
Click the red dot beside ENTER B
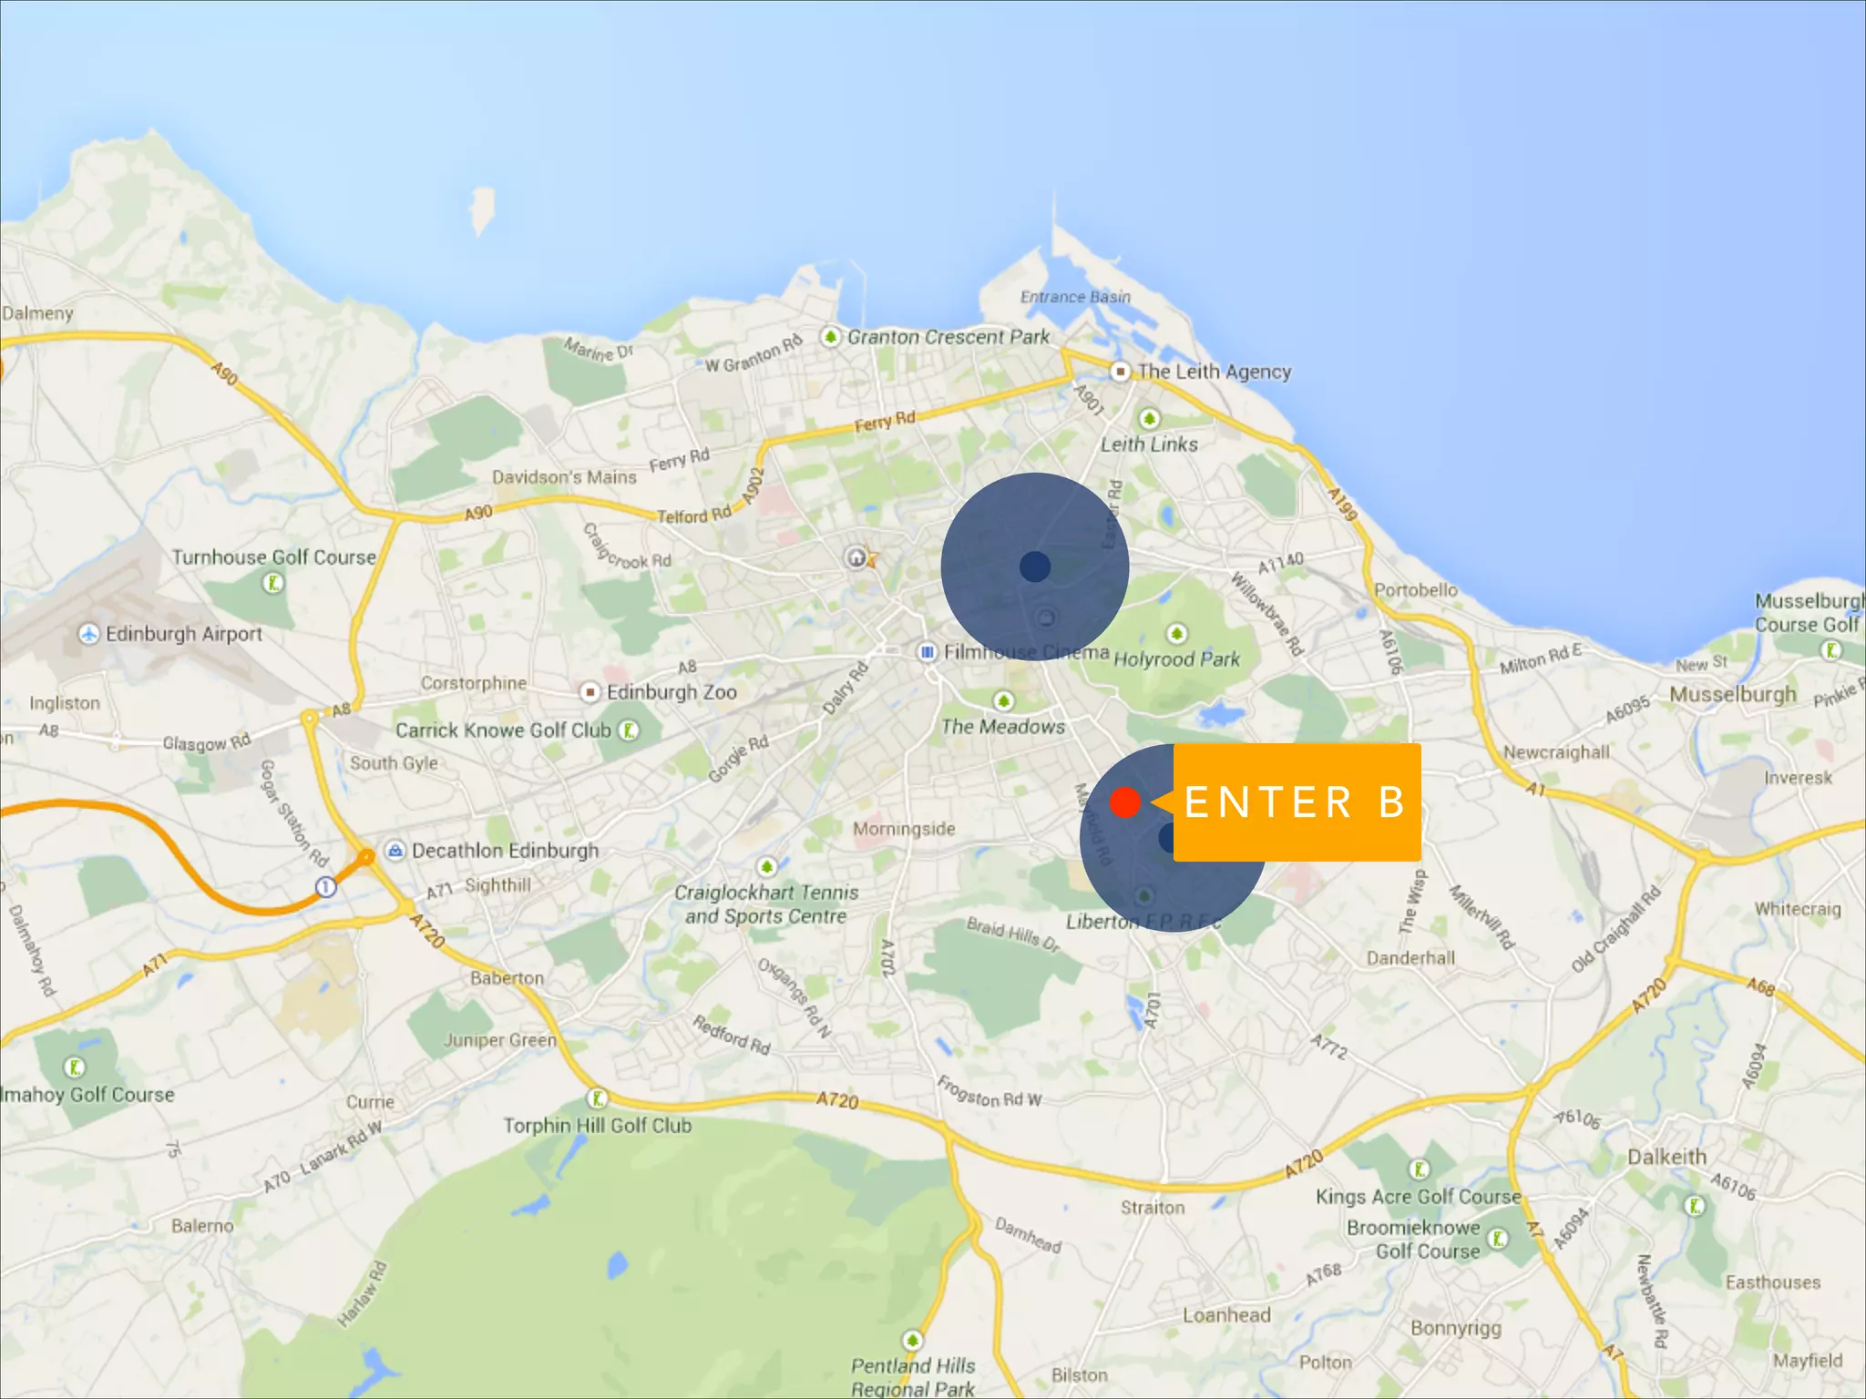click(1125, 802)
